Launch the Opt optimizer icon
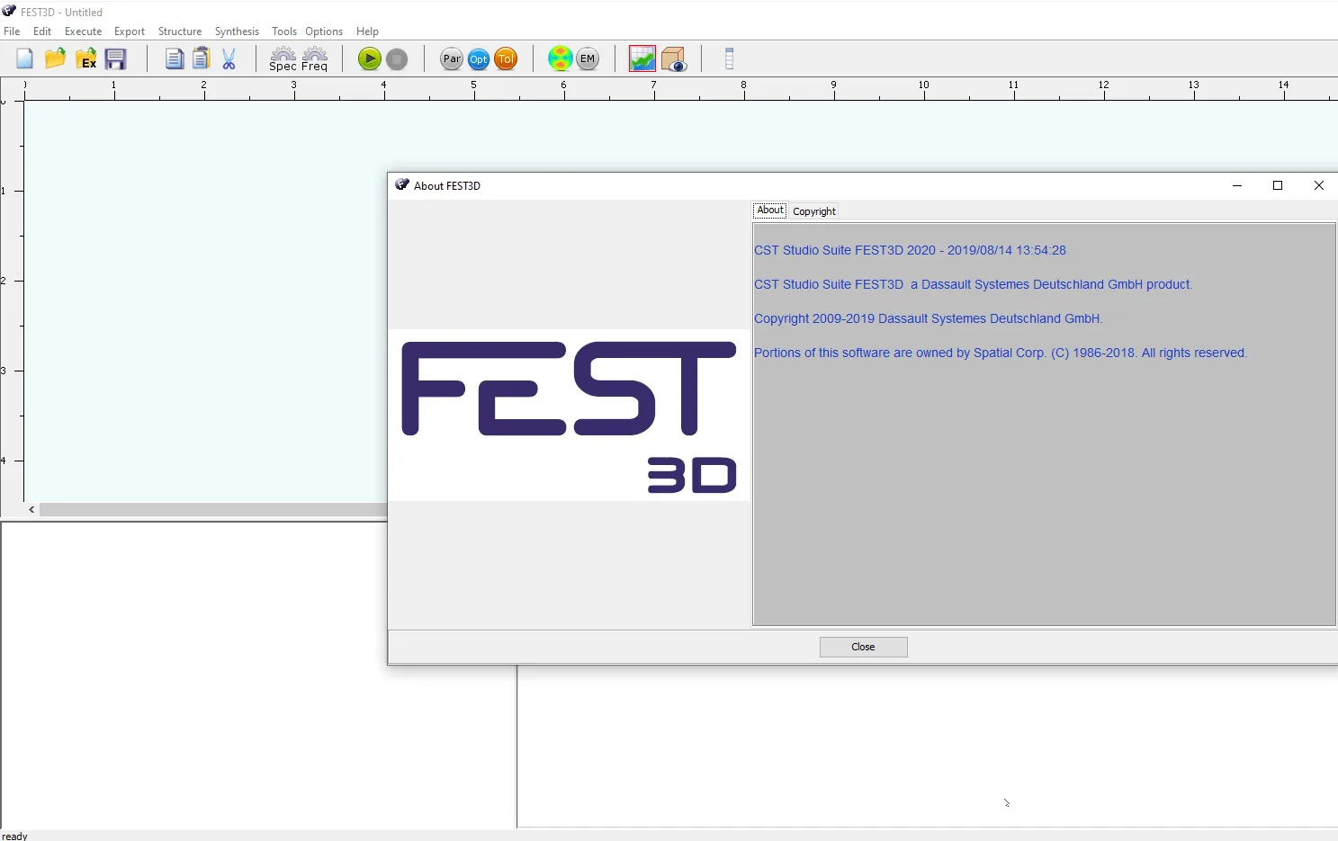The height and width of the screenshot is (841, 1338). tap(479, 59)
